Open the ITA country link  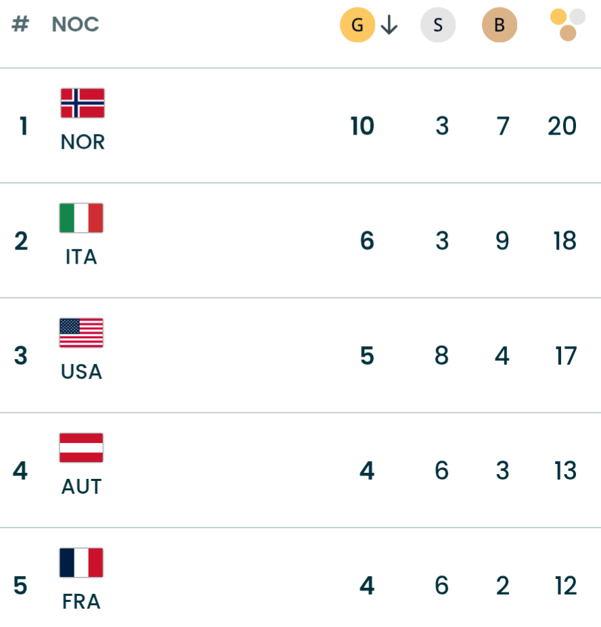pos(82,257)
